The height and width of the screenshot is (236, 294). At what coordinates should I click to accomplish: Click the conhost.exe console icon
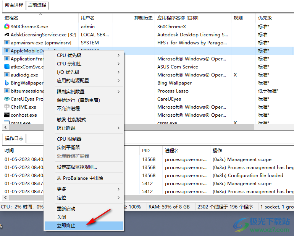coord(7,115)
